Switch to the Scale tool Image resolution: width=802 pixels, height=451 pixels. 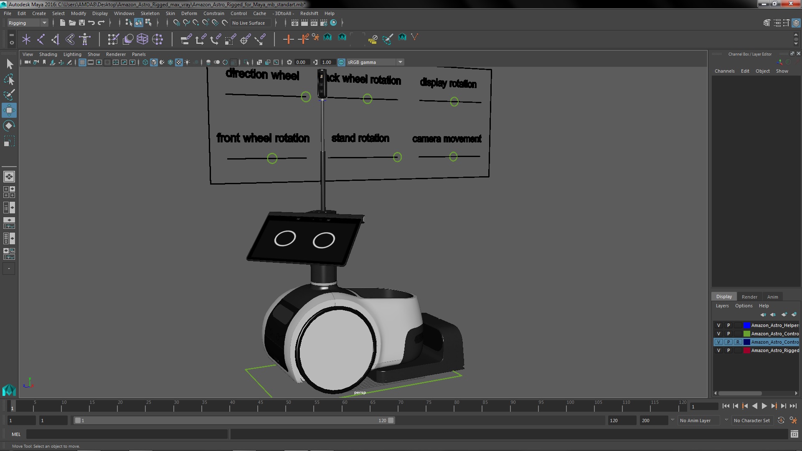pyautogui.click(x=9, y=141)
